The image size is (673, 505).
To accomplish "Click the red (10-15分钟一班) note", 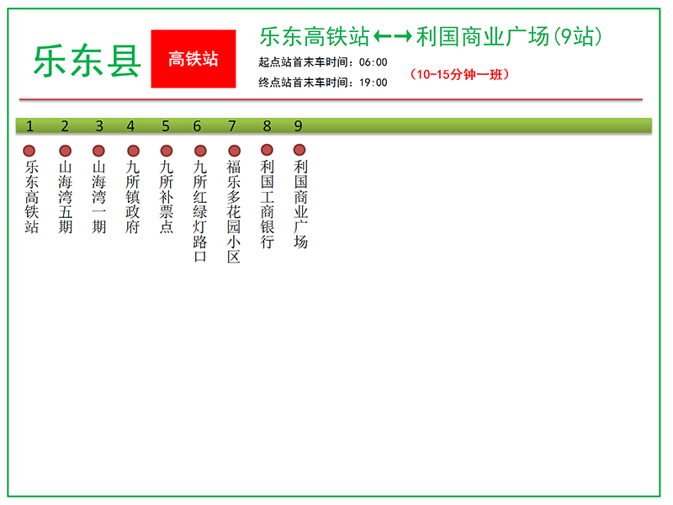I will 459,74.
